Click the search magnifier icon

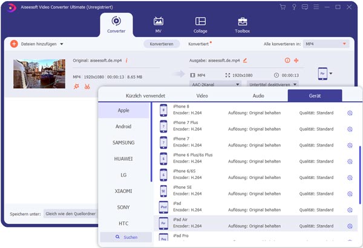coord(117,237)
